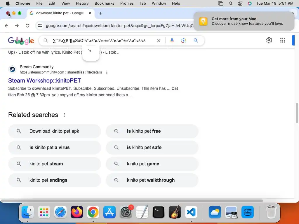This screenshot has width=299, height=224.
Task: Select kinito pet walkthrough related search
Action: (152, 180)
